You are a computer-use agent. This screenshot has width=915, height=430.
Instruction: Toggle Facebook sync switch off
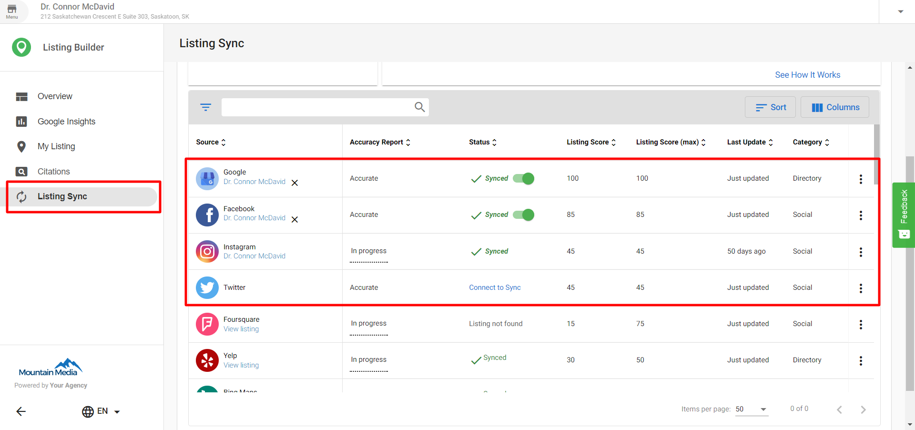(x=523, y=215)
